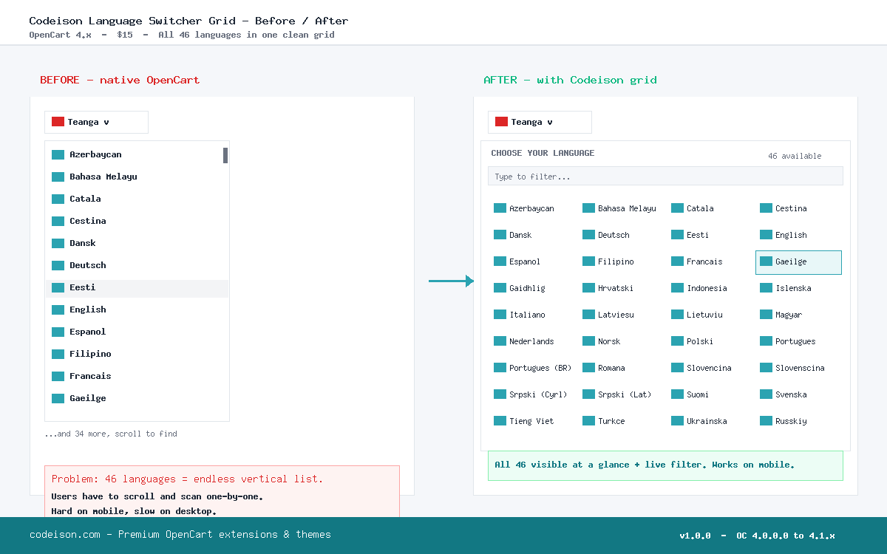Click the flag icon next to Catala in the before list

[x=58, y=199]
